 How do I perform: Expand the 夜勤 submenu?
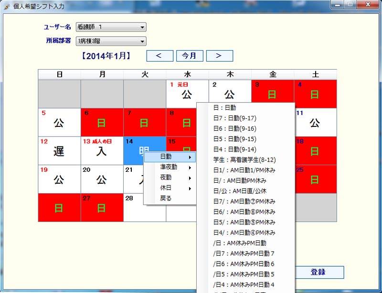pyautogui.click(x=170, y=178)
